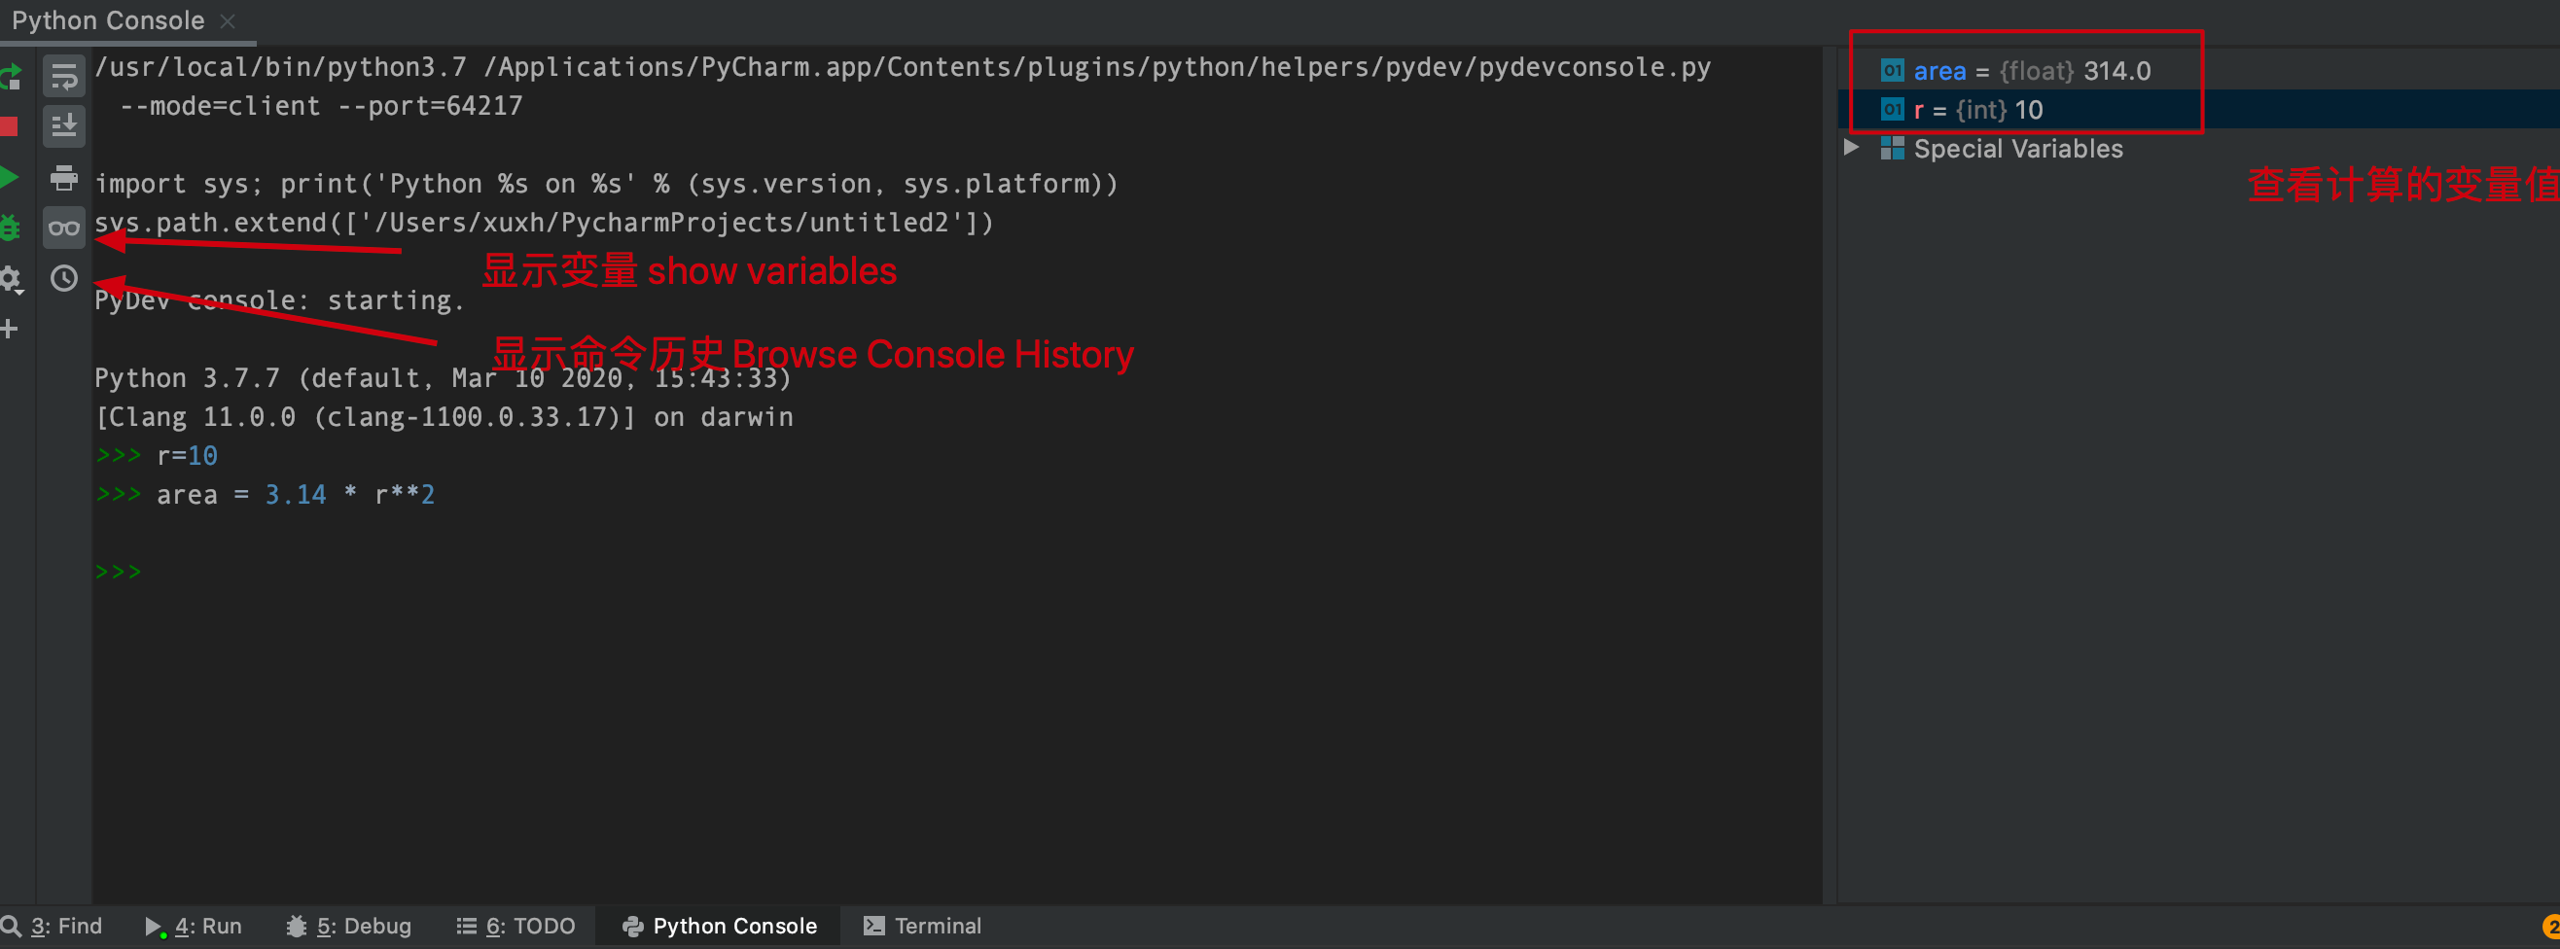Toggle the Show Variables glasses icon
Screen dimensions: 2560x949
tap(63, 228)
